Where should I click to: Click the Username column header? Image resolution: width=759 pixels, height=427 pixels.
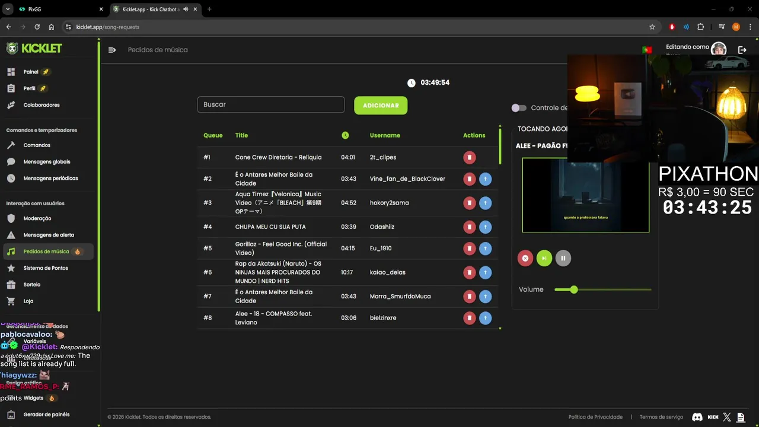[x=385, y=135]
